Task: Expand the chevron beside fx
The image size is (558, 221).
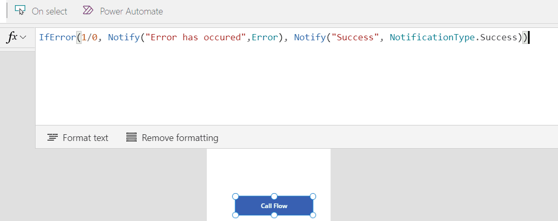Action: click(23, 38)
